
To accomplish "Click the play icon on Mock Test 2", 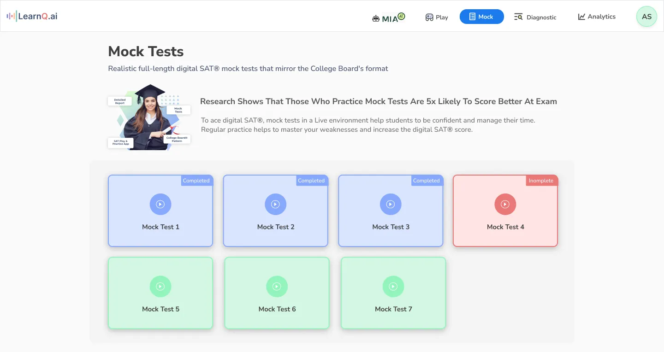I will (x=276, y=204).
